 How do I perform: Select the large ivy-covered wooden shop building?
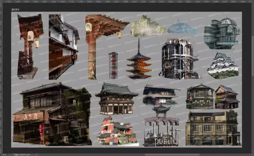tap(52, 114)
